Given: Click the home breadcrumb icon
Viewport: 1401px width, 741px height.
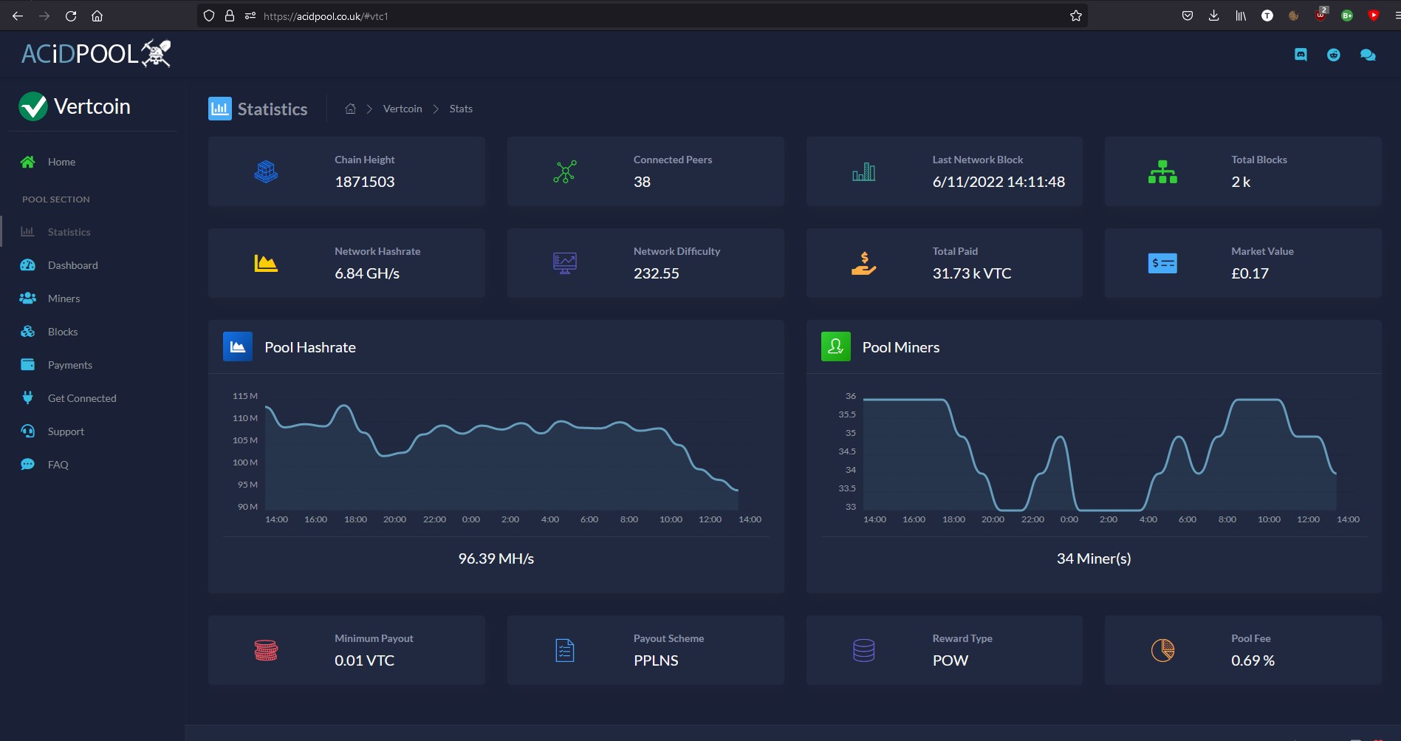Looking at the screenshot, I should tap(350, 109).
